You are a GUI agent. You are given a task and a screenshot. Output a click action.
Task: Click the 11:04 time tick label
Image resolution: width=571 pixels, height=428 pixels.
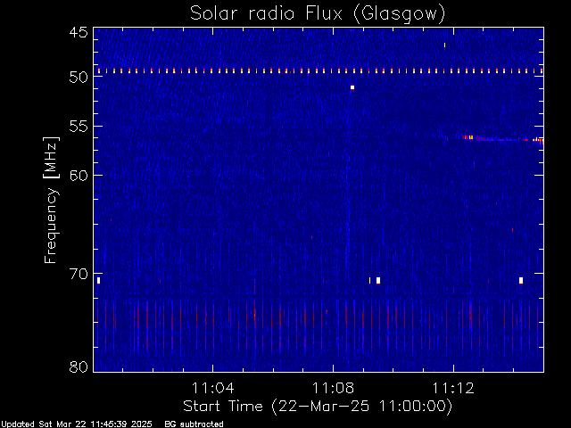[x=212, y=388]
